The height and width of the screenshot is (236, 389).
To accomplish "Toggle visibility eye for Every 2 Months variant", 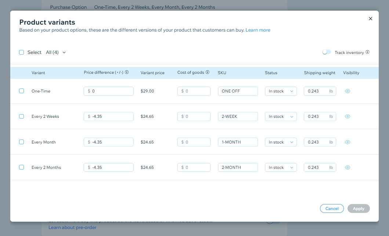I will pyautogui.click(x=348, y=167).
